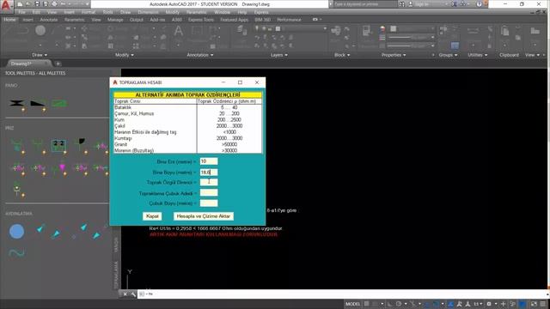The height and width of the screenshot is (309, 550).
Task: Expand the Properties panel dropdown
Action: [x=394, y=55]
